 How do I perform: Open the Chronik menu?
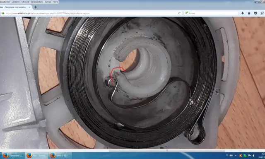[x=26, y=2]
